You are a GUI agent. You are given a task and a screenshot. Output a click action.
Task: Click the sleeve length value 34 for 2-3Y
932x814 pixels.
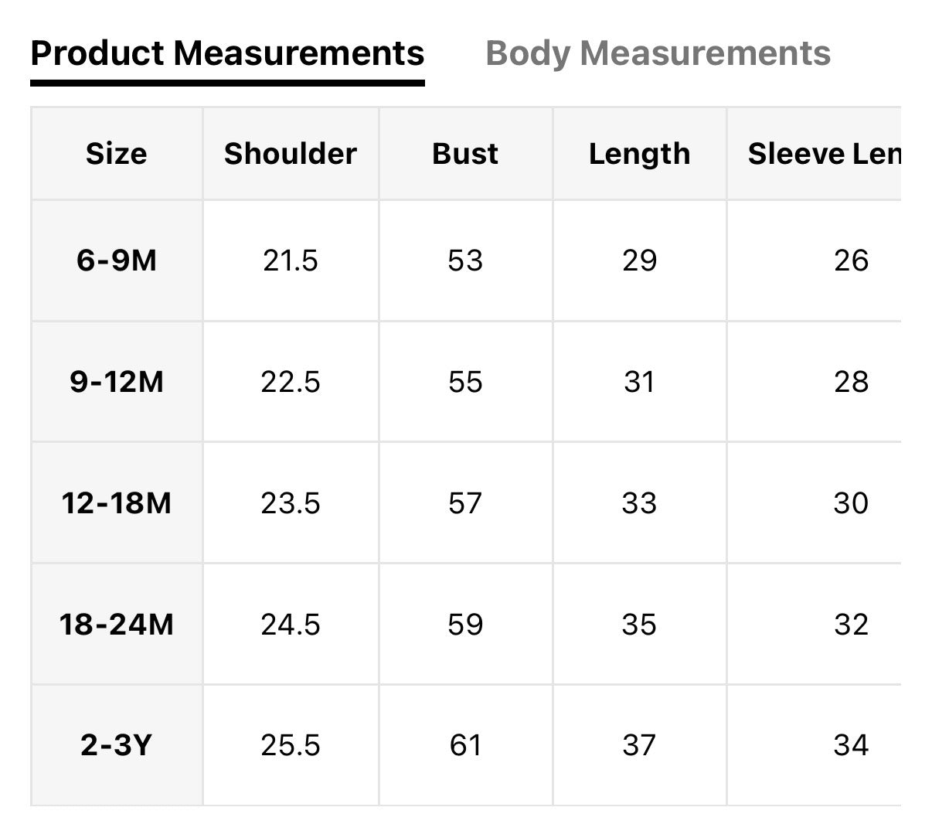(851, 745)
